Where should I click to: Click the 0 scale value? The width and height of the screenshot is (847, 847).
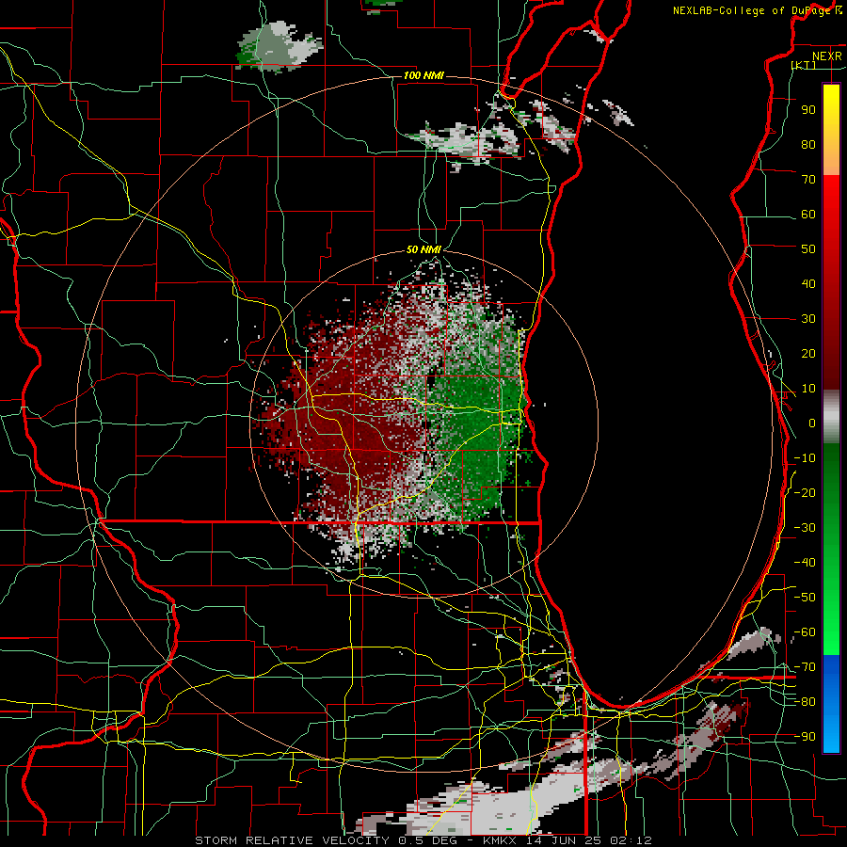click(812, 423)
